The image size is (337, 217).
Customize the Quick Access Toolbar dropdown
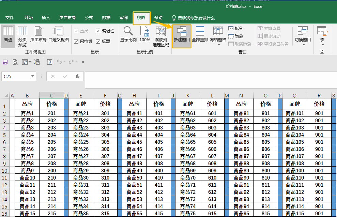coord(83,62)
